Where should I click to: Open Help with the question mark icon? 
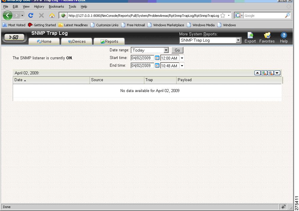[284, 37]
